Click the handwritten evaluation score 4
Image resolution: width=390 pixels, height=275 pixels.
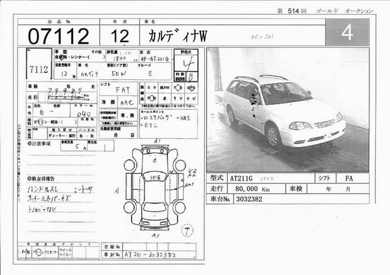click(188, 64)
